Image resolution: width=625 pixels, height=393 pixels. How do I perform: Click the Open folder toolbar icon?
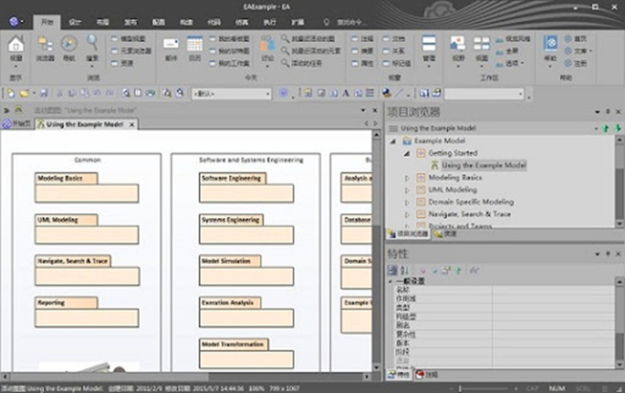[x=25, y=94]
